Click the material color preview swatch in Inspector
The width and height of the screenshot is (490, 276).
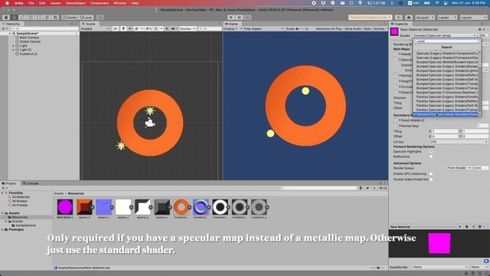click(x=394, y=31)
